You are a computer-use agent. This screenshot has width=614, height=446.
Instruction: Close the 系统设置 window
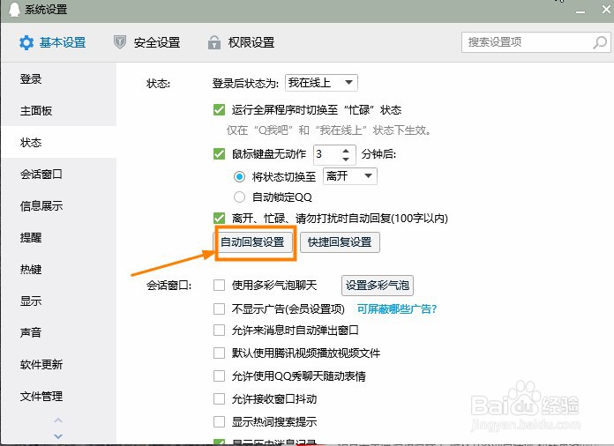click(x=606, y=10)
